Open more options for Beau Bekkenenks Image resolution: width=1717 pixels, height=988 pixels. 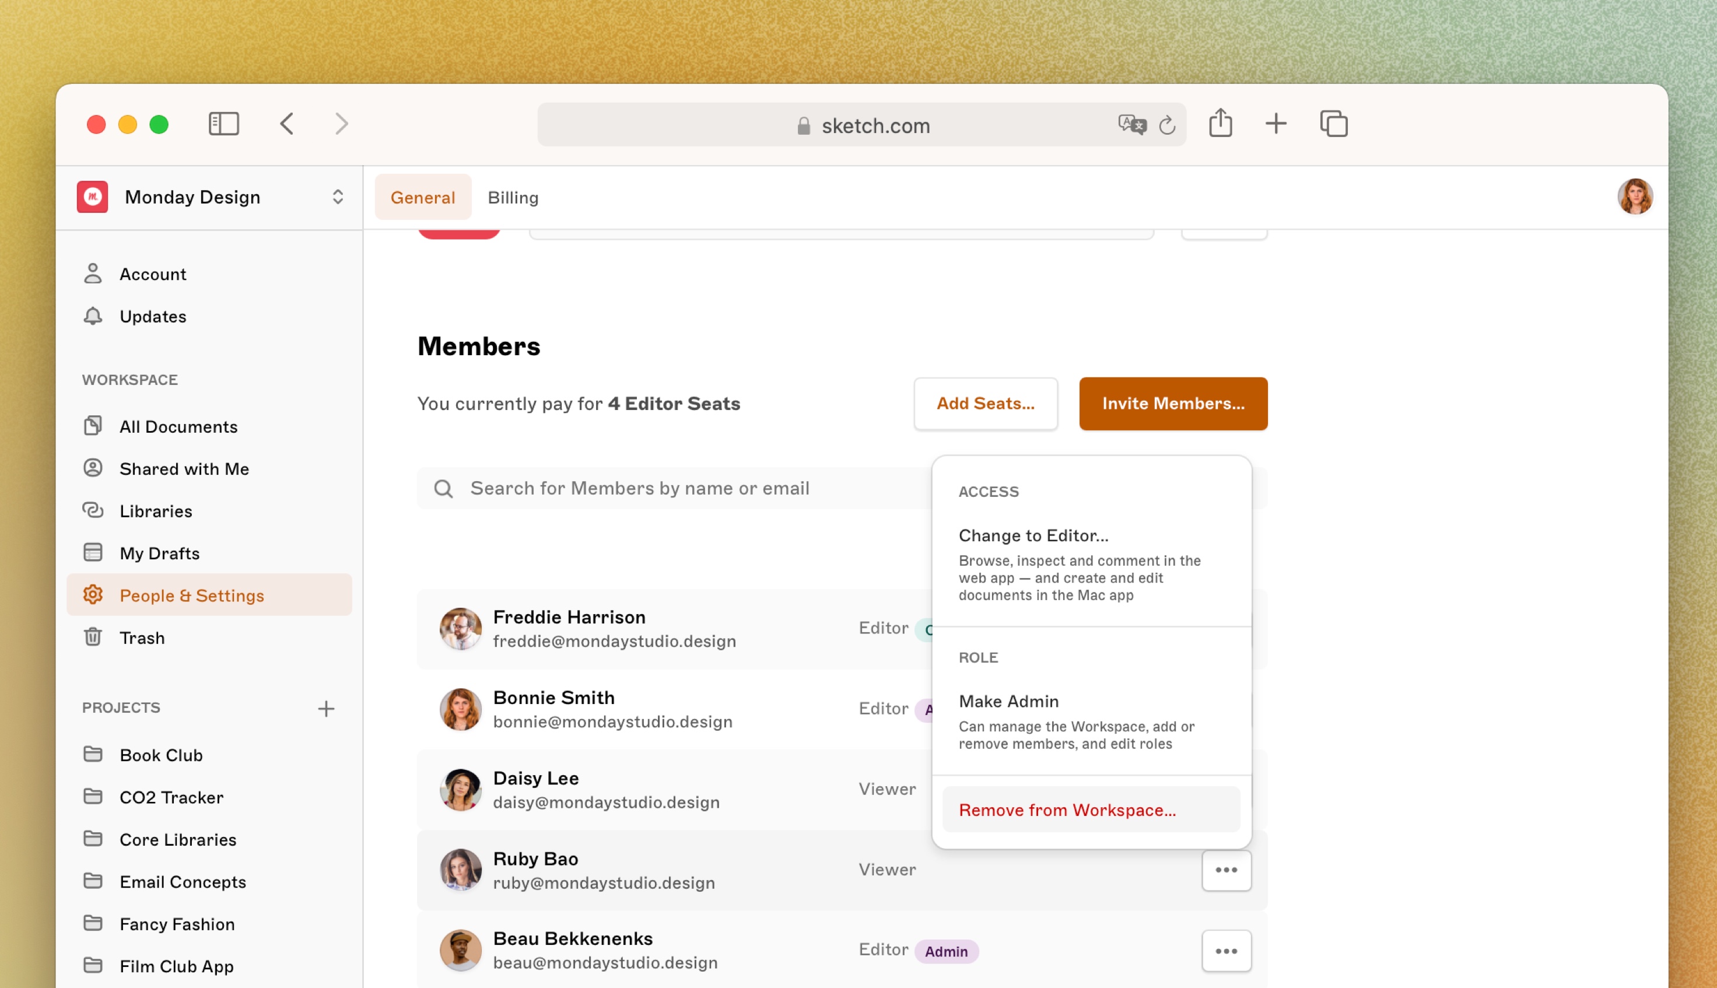coord(1226,951)
